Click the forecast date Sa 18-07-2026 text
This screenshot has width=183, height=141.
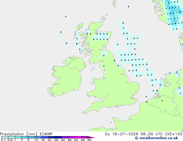click(x=122, y=134)
